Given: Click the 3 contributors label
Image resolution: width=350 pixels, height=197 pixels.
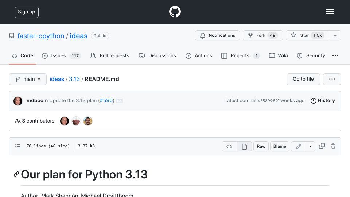Looking at the screenshot, I should click(35, 121).
